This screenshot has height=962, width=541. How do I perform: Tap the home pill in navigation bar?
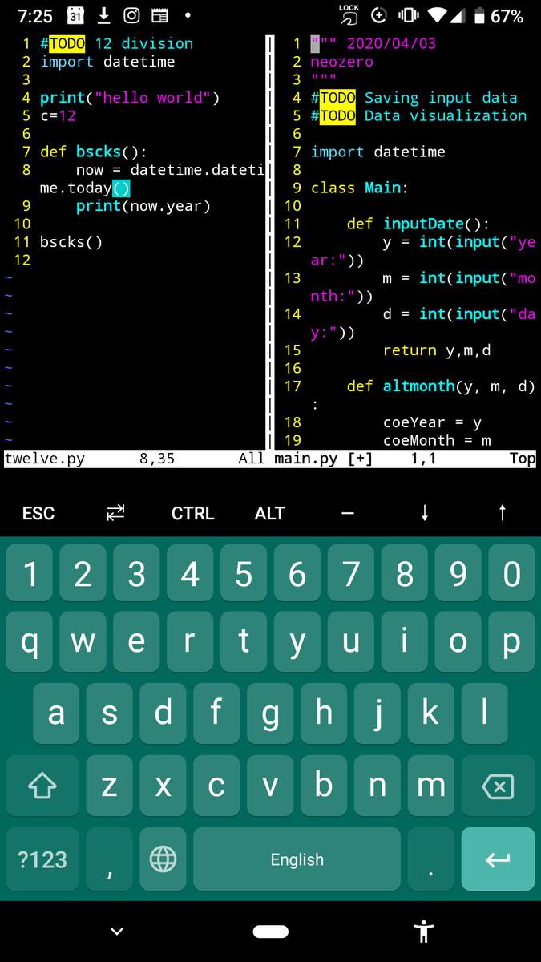pos(270,932)
